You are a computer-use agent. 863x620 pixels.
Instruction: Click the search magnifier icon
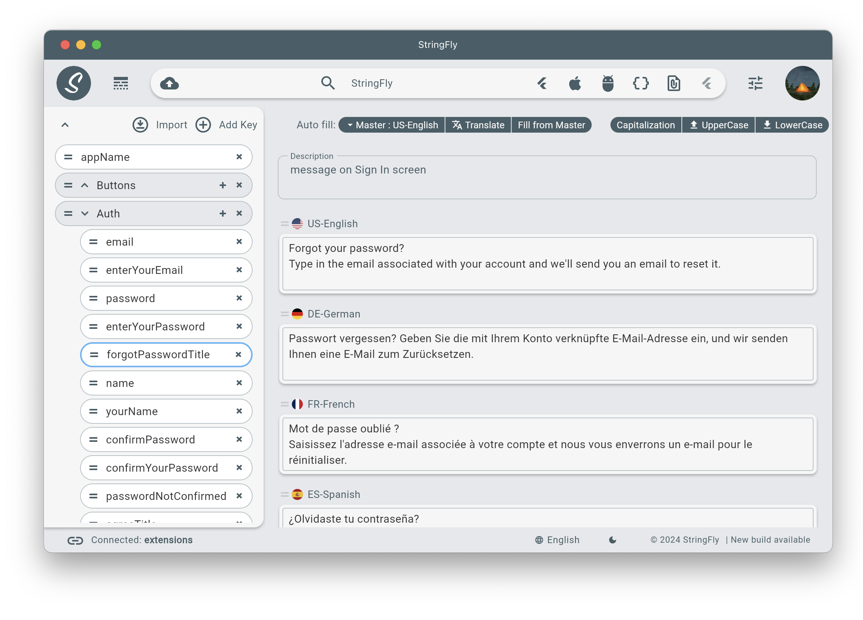328,83
